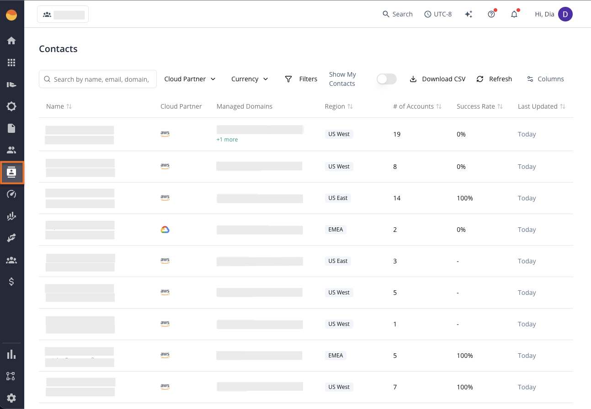Open the notifications bell icon
Screen dimensions: 591x409
click(x=514, y=14)
